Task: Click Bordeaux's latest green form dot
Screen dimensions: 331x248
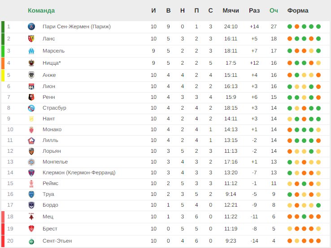Action: pyautogui.click(x=318, y=205)
